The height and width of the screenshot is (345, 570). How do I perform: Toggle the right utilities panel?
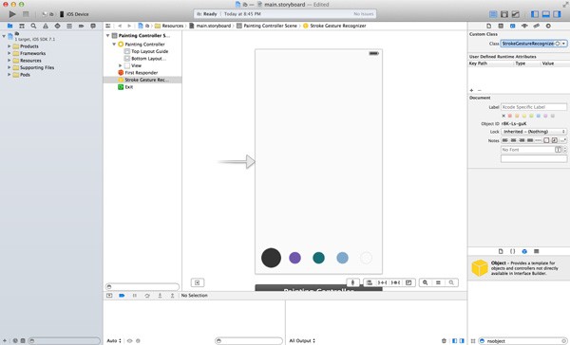click(557, 14)
